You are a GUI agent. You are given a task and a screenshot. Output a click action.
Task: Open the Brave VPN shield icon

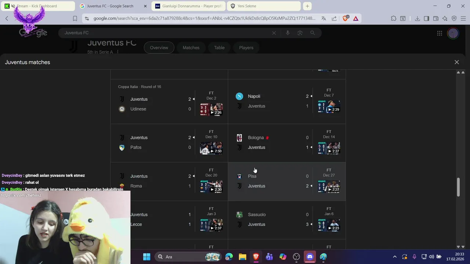pos(454,18)
